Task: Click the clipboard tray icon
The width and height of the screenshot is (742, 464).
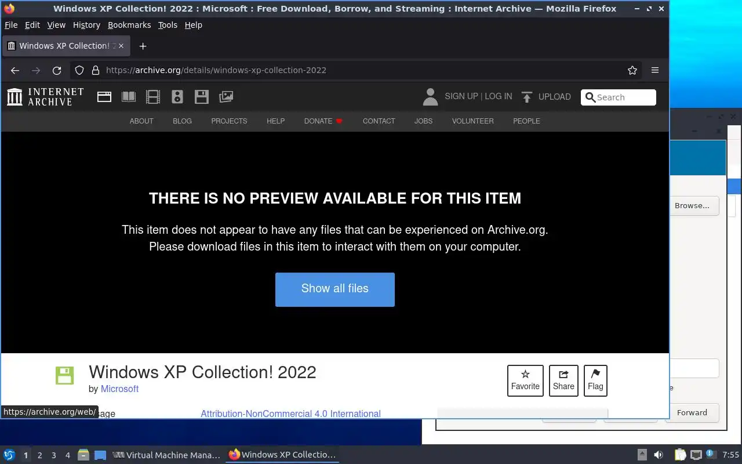Action: tap(681, 455)
